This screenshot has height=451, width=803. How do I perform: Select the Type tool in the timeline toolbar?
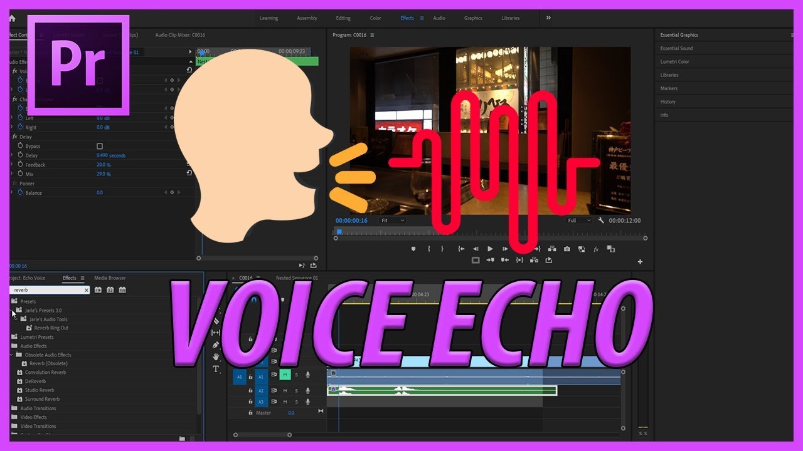[x=216, y=369]
